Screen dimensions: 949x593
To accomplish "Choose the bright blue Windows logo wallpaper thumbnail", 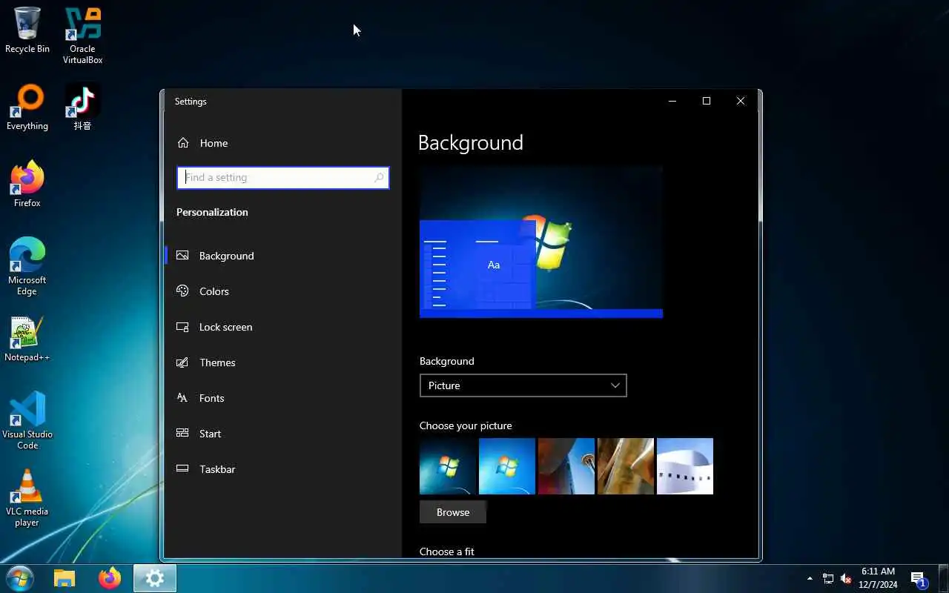I will click(x=507, y=466).
